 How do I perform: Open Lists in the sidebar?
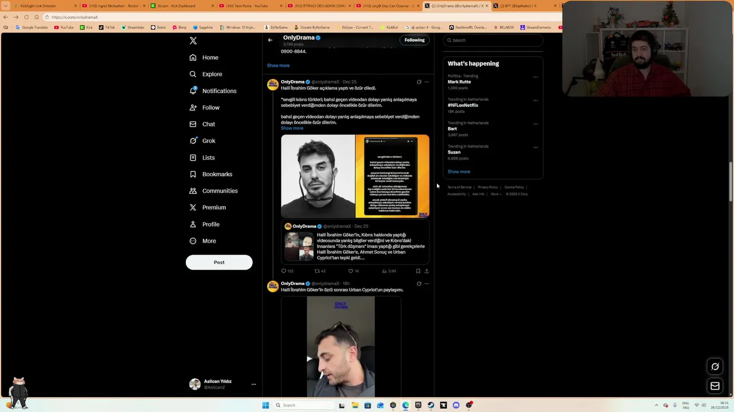(x=202, y=157)
